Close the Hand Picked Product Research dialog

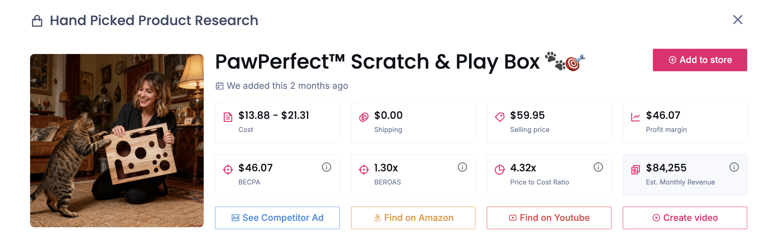point(737,20)
